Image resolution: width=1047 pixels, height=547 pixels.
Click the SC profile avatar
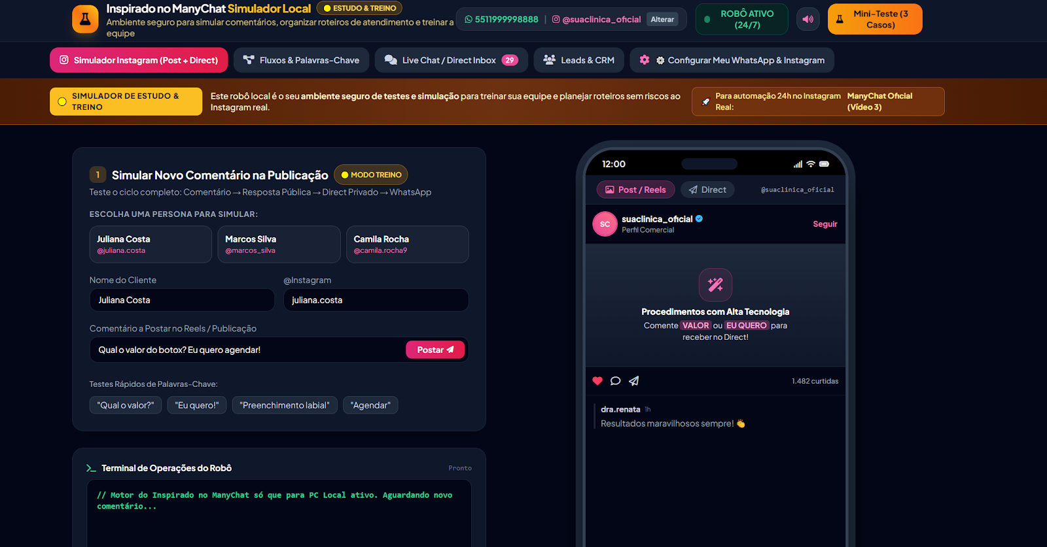[605, 224]
